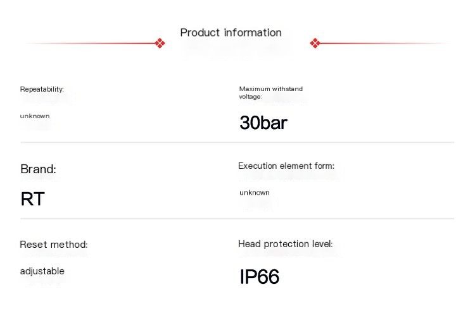This screenshot has width=475, height=311.
Task: Select the RT brand value
Action: tap(32, 199)
